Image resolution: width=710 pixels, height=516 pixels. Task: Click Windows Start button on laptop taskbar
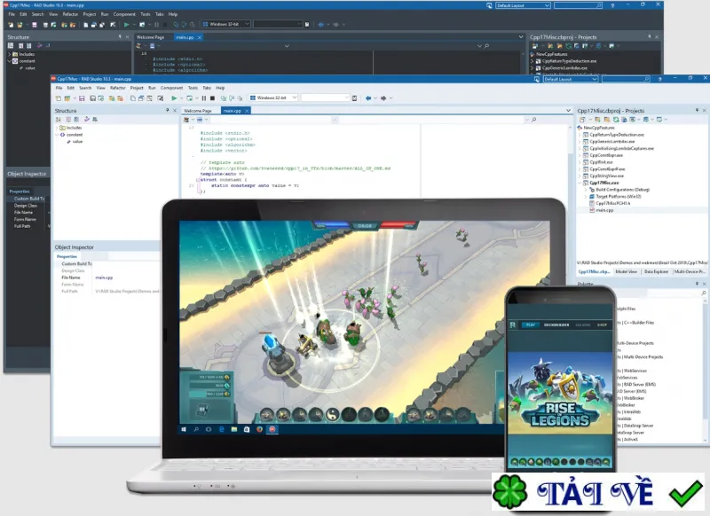pos(184,429)
